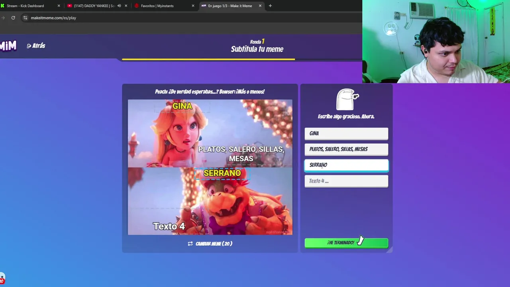Click the empty Texto 4 input field
Image resolution: width=510 pixels, height=287 pixels.
(346, 181)
